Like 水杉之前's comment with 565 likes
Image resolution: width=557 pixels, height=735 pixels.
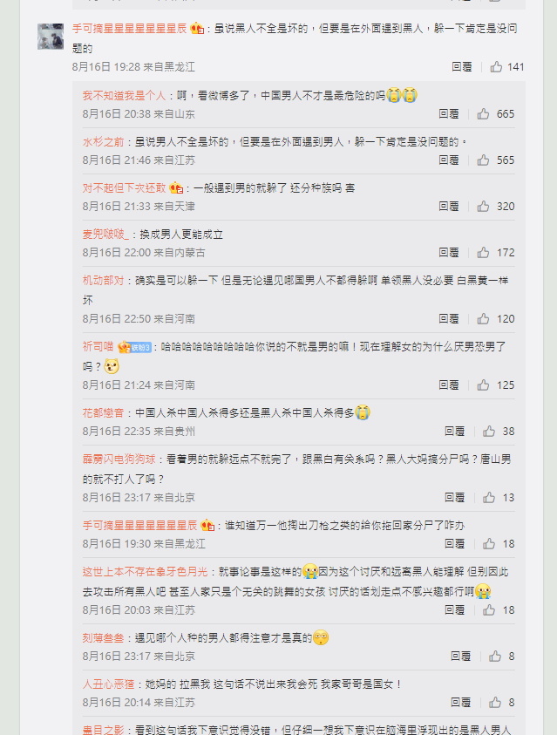tap(483, 160)
